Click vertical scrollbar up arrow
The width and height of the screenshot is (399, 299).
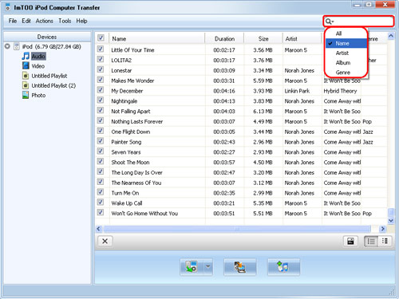[391, 36]
